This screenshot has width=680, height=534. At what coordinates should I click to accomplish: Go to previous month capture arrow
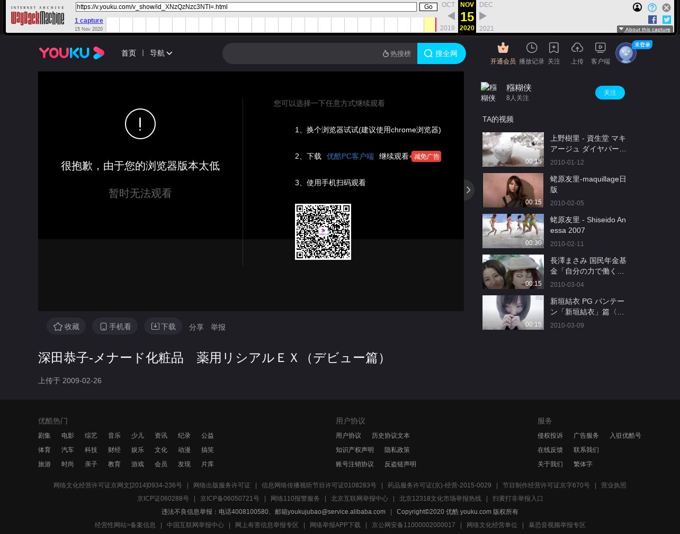point(451,16)
